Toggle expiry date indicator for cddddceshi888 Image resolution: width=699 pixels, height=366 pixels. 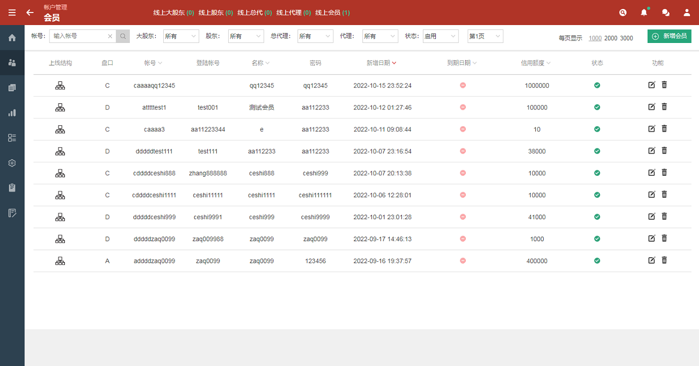[463, 173]
